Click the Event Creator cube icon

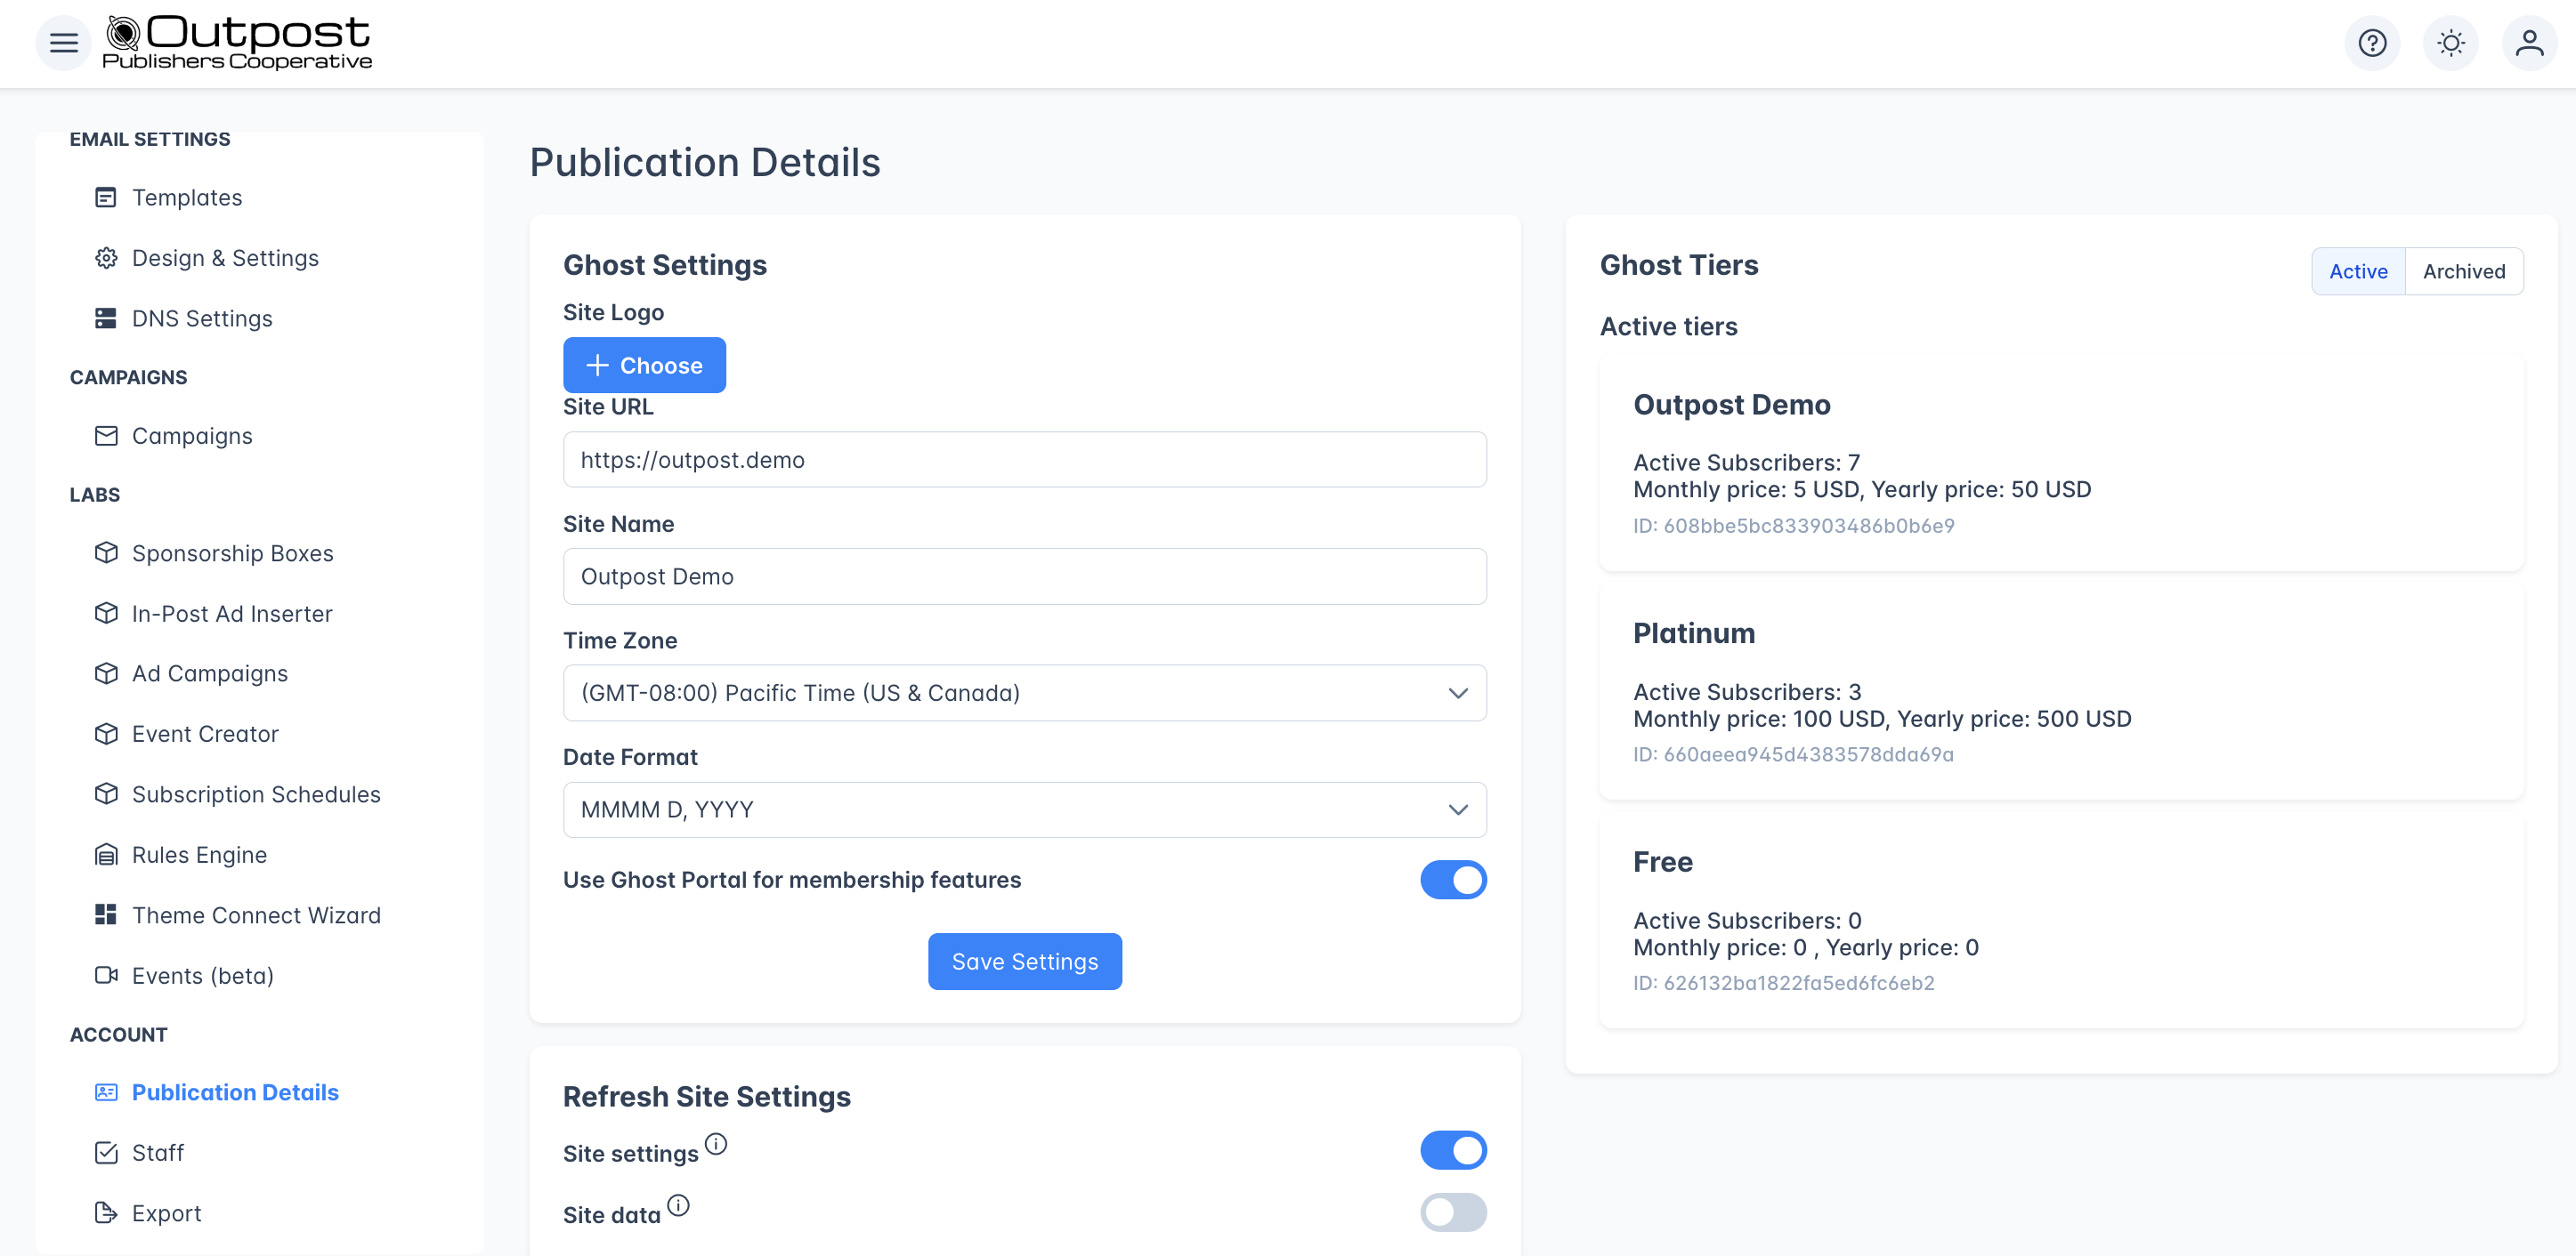click(106, 735)
